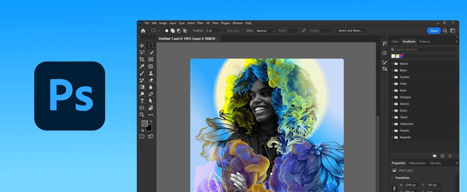The width and height of the screenshot is (467, 192).
Task: Choose the Horizontal Type tool
Action: click(x=142, y=101)
